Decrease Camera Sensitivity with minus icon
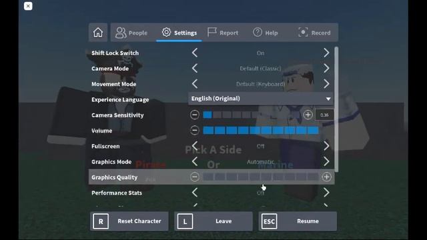 (194, 115)
